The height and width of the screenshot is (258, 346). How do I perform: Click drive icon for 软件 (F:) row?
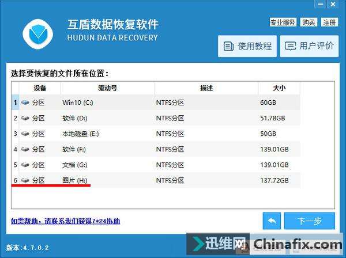click(25, 149)
